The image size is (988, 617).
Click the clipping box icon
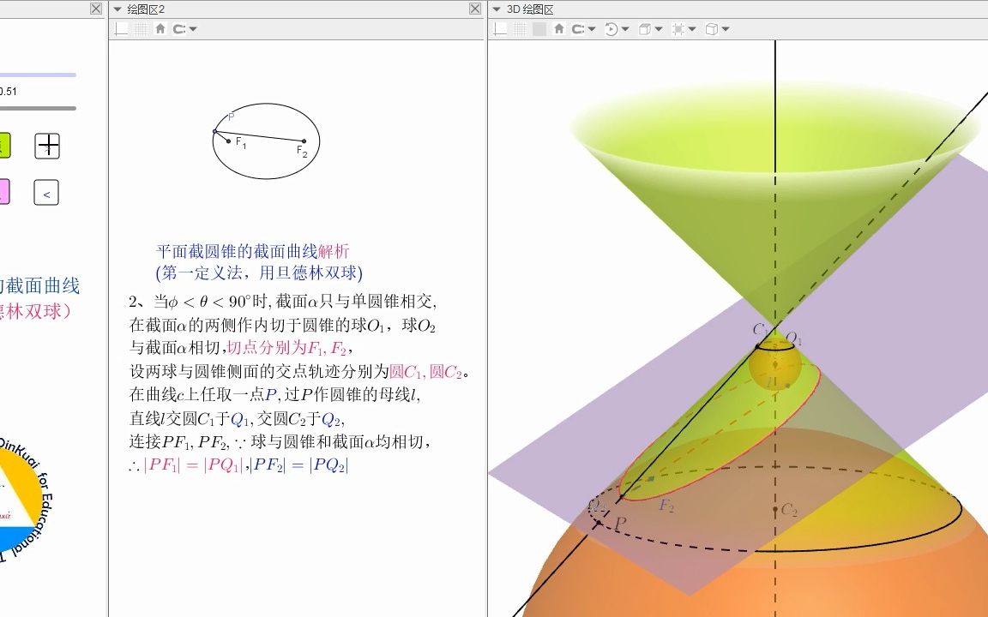click(x=678, y=29)
